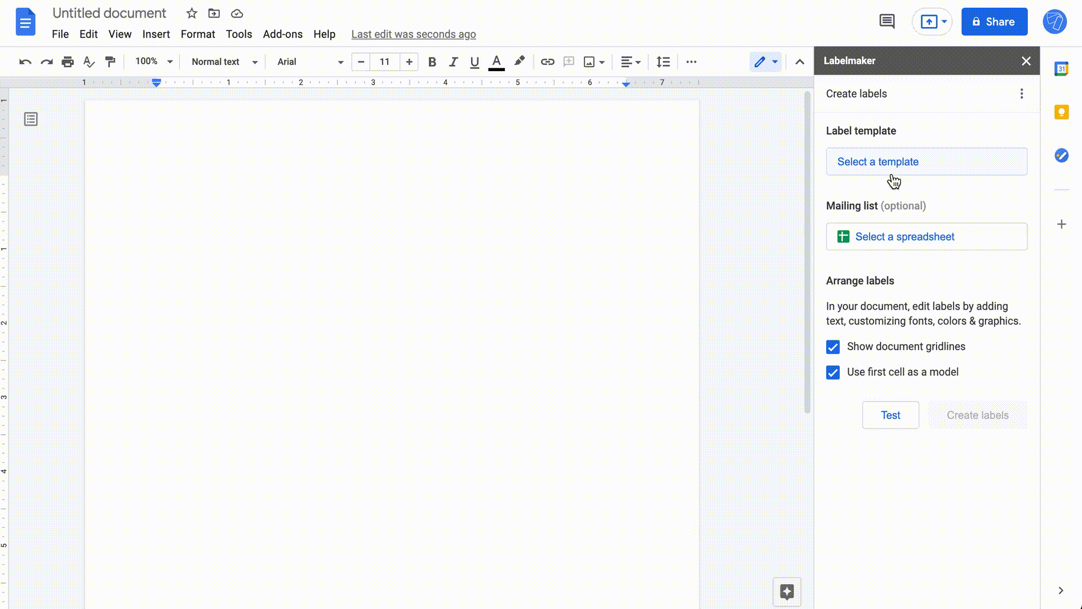
Task: Select the Insert image icon
Action: tap(589, 61)
